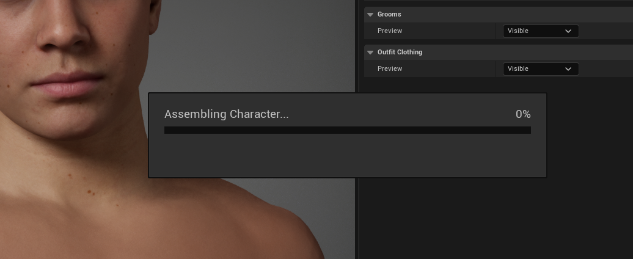Click the Preview label under Outfit Clothing

point(390,68)
